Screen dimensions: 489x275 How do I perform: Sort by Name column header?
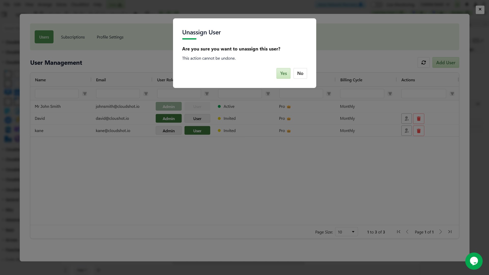[x=41, y=80]
